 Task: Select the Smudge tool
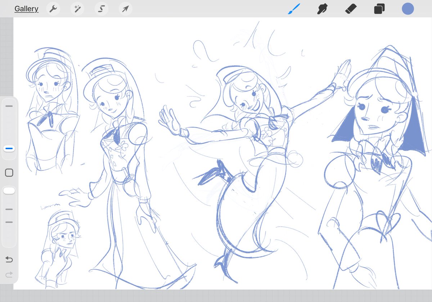(x=322, y=9)
